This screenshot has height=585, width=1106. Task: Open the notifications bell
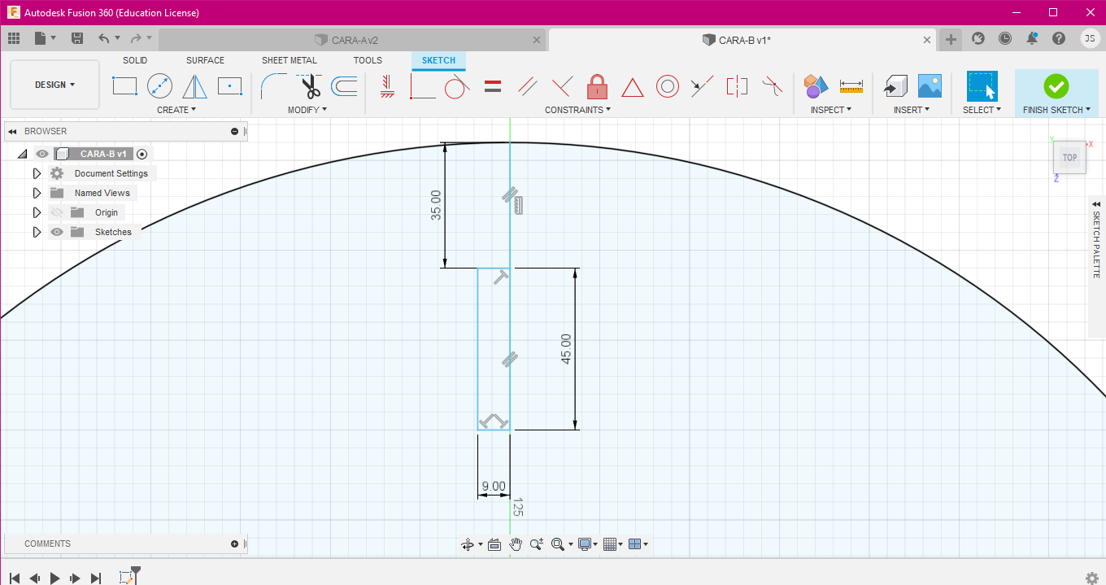point(1032,38)
